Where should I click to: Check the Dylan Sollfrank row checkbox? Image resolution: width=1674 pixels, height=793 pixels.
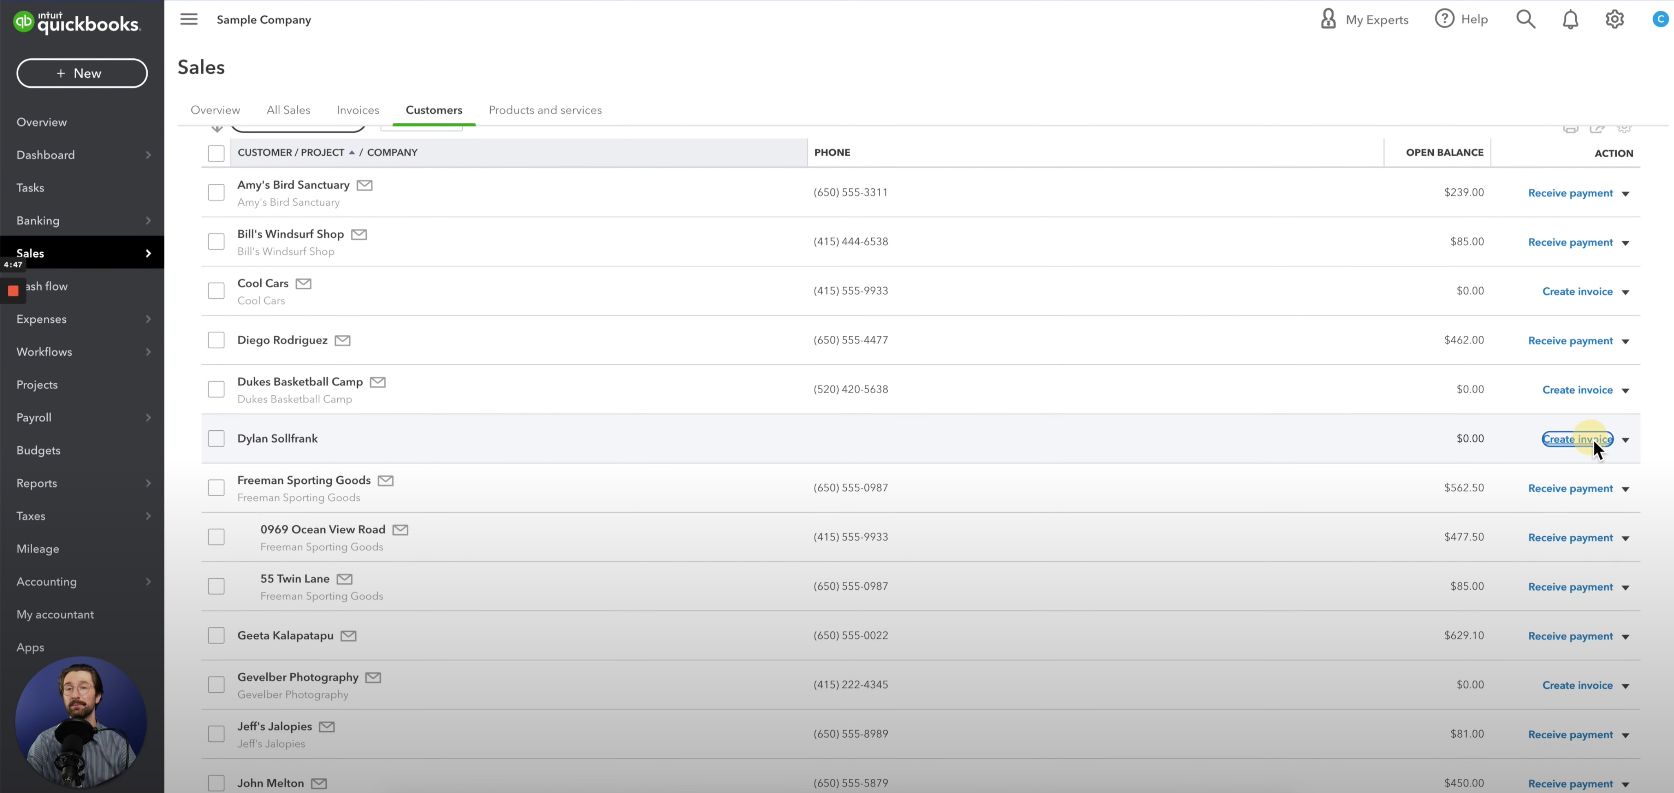[x=216, y=439]
